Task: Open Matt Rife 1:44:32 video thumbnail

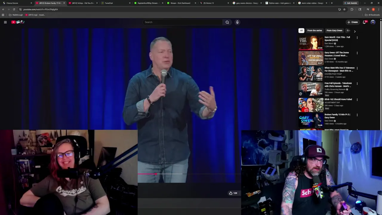Action: (311, 73)
